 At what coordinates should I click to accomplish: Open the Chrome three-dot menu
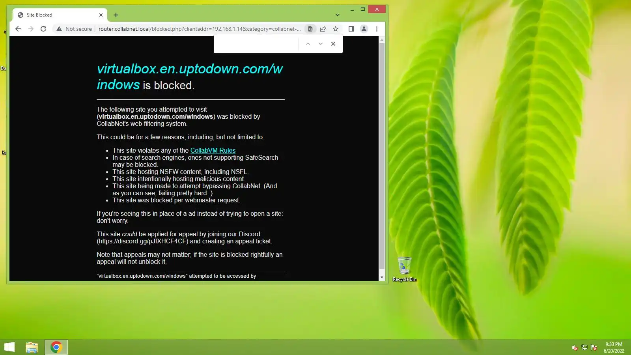[377, 29]
